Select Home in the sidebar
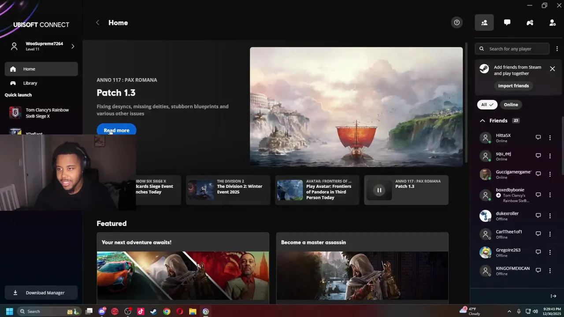This screenshot has width=564, height=317. pos(41,69)
